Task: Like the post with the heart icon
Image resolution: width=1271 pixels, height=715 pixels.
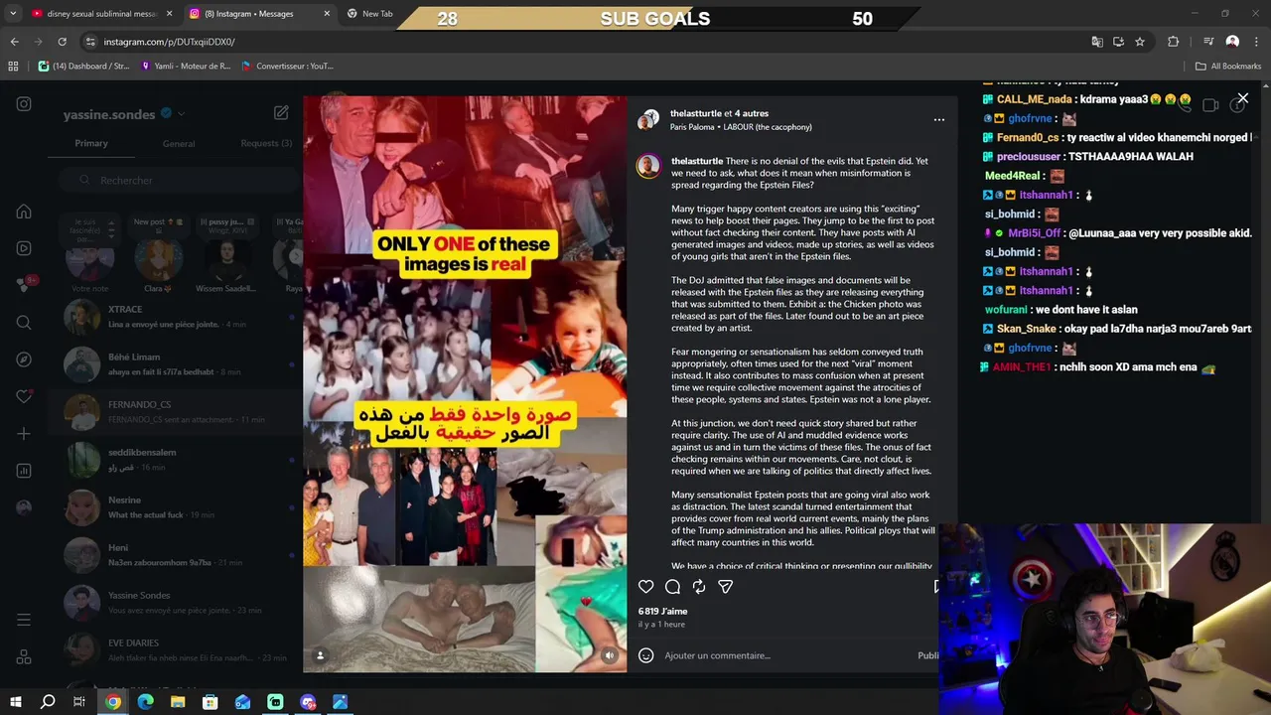Action: (x=646, y=587)
